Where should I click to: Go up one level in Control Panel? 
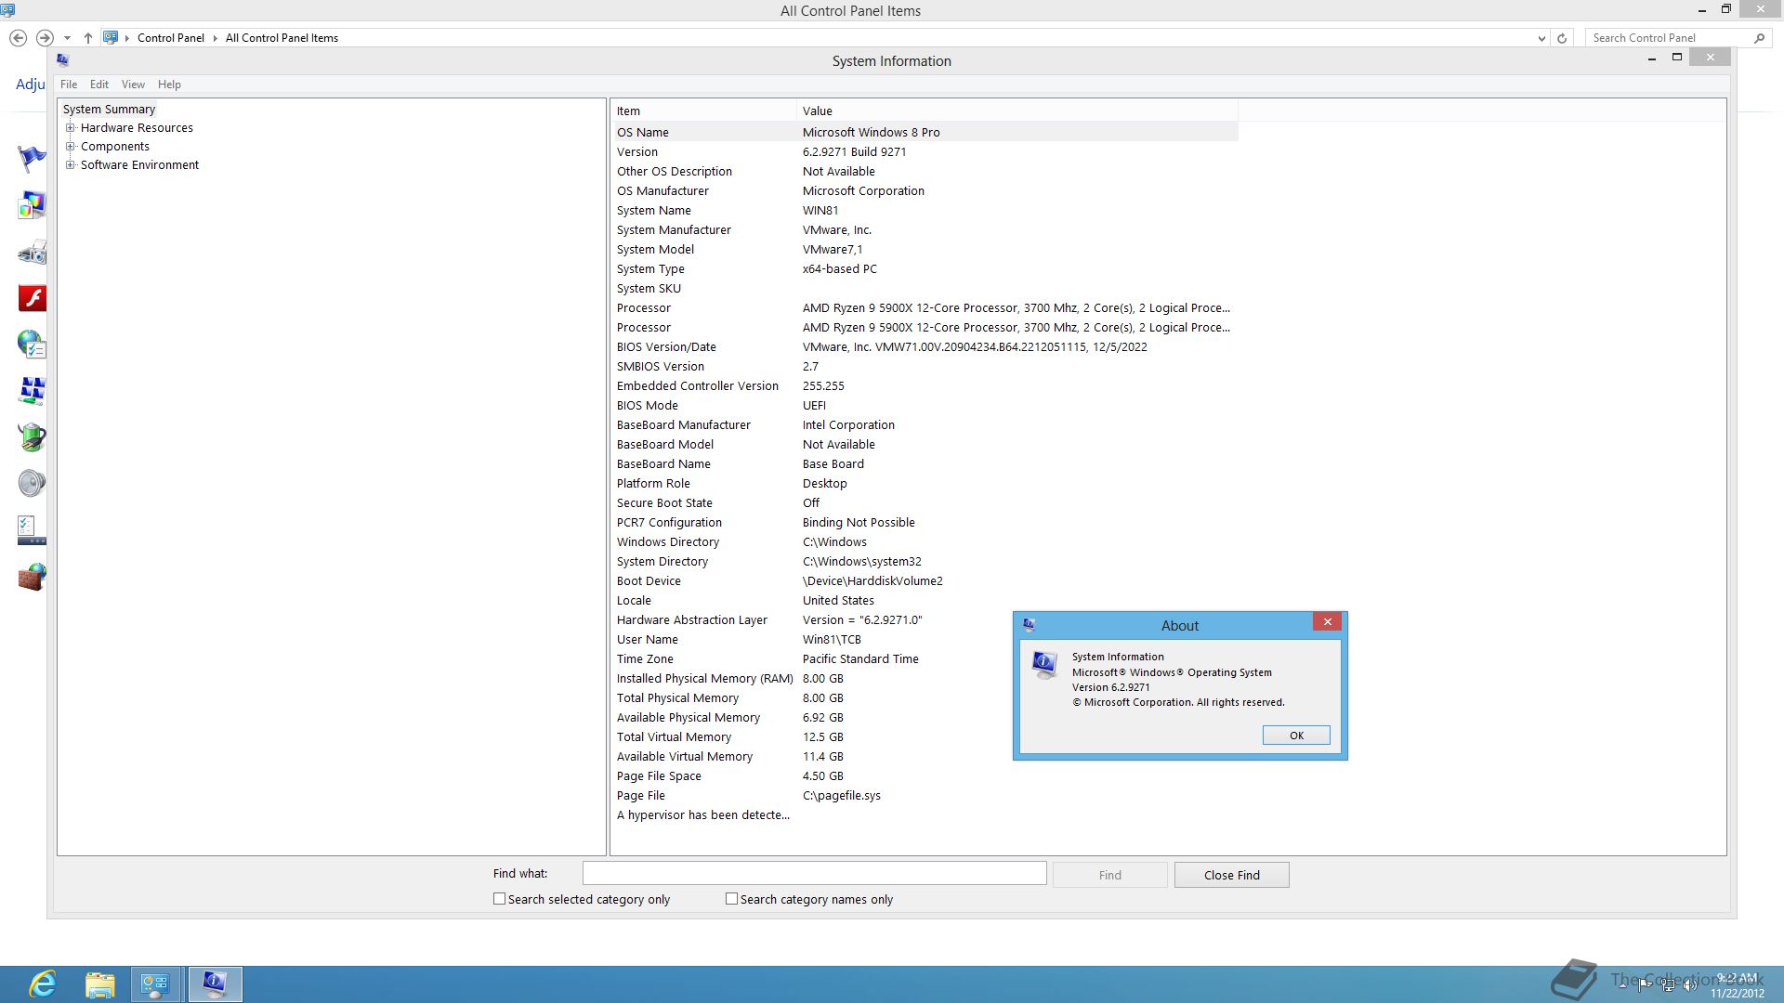pos(87,38)
